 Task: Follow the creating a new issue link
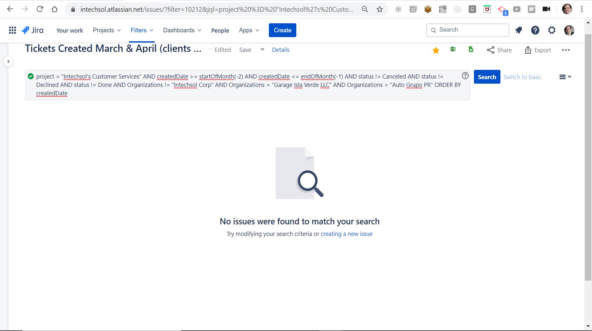tap(347, 234)
